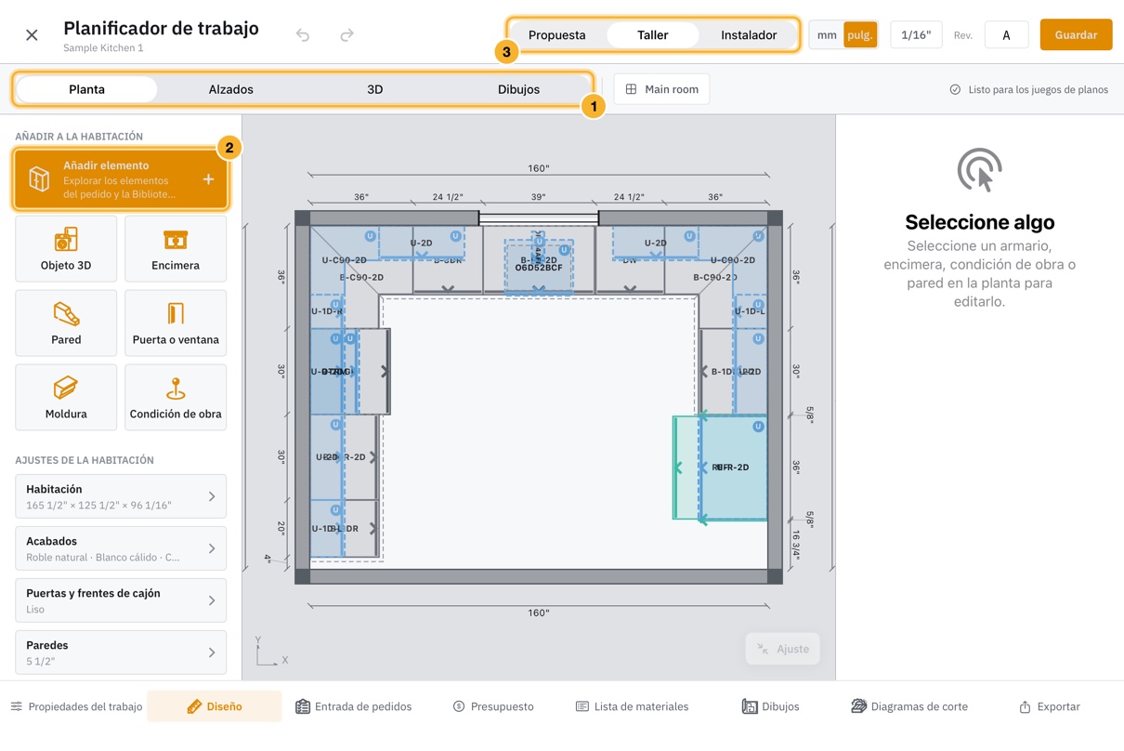
Task: Select the Instalador mode
Action: click(x=749, y=35)
